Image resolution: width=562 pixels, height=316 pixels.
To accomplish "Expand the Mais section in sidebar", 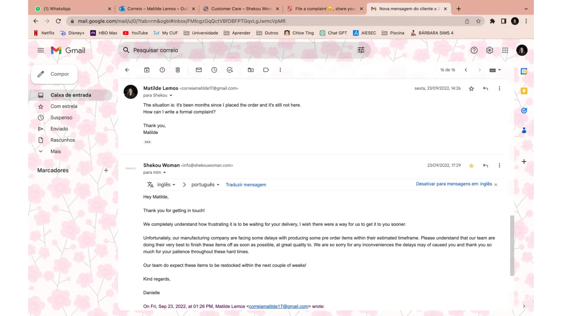I will point(56,151).
